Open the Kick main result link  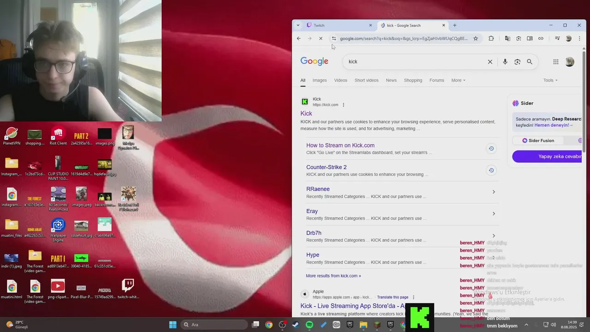[306, 113]
